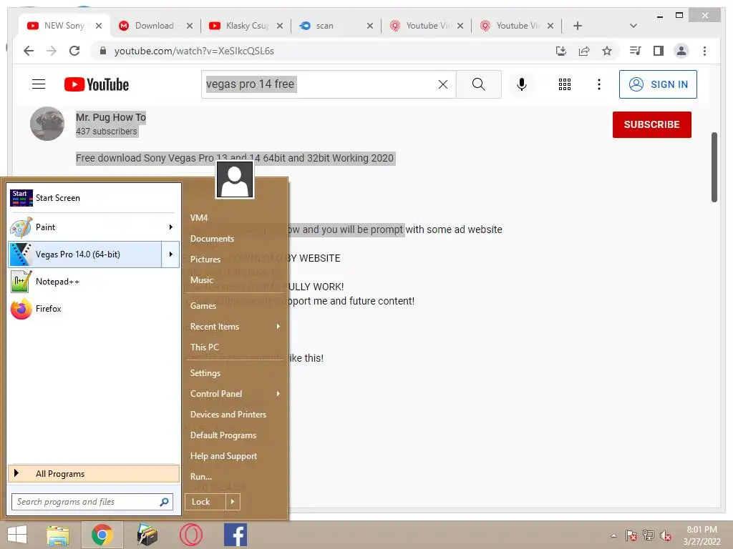Screen dimensions: 733x549
Task: Open Firefox from the Start menu
Action: [x=94, y=309]
